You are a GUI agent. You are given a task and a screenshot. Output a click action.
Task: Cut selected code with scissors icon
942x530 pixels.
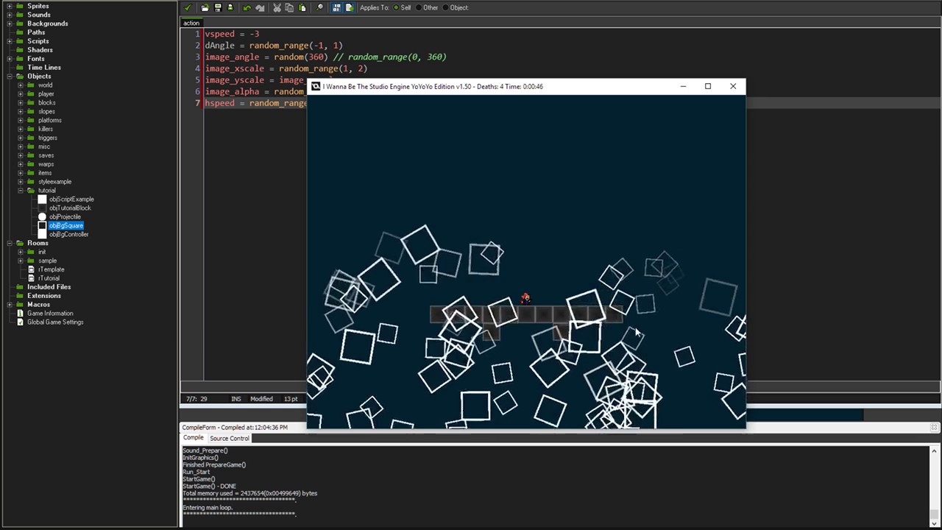click(277, 7)
